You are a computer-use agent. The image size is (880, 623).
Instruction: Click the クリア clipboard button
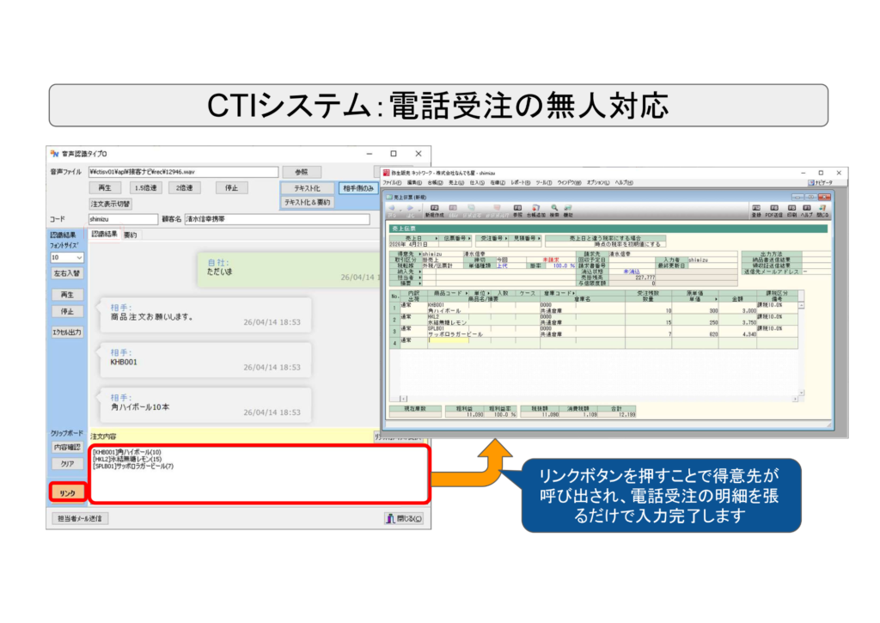(x=67, y=464)
